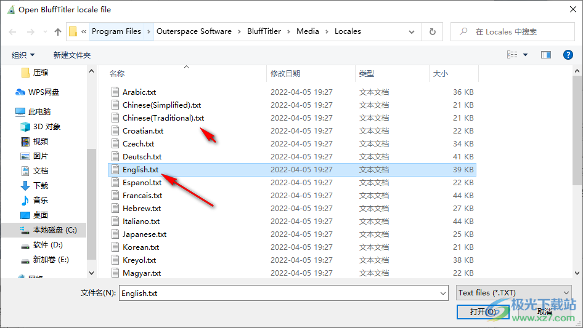The height and width of the screenshot is (328, 583).
Task: Click the Up one level arrow icon
Action: [58, 31]
